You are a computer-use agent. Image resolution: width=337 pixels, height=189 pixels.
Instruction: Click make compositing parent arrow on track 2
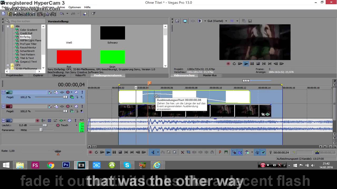[x=82, y=111]
